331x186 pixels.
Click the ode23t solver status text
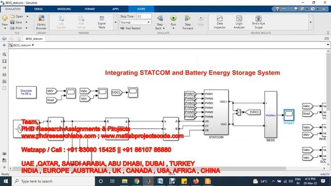click(325, 174)
